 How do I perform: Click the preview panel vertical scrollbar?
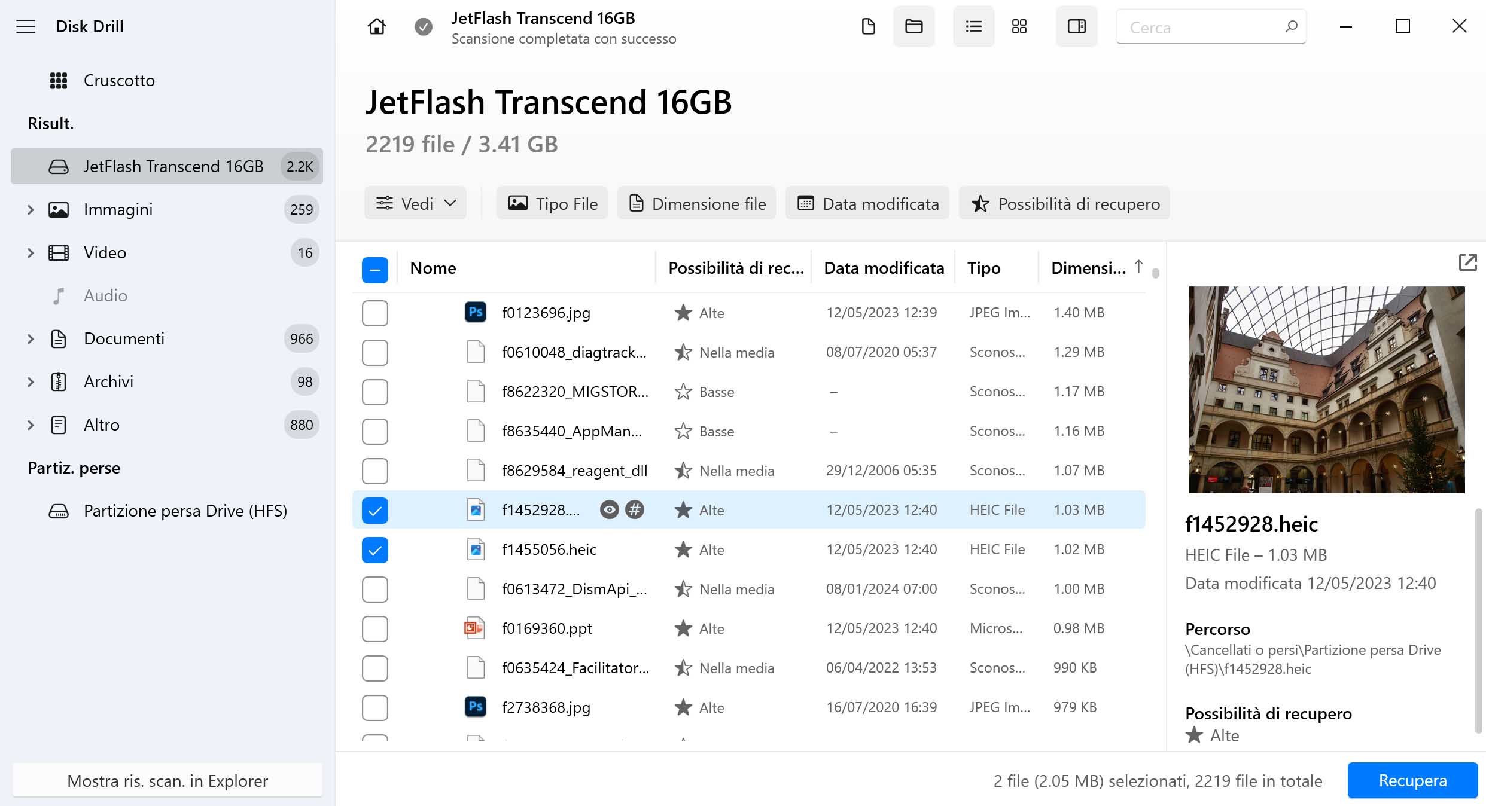(x=1478, y=621)
